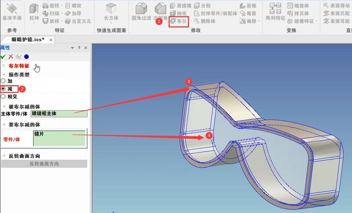Apply 镜像特征 mirror feature
This screenshot has height=213, width=352.
tap(301, 21)
